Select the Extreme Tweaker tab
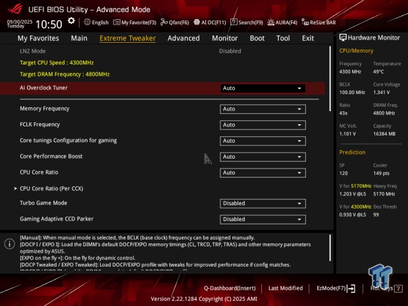Screen dimensions: 408x306 click(128, 38)
